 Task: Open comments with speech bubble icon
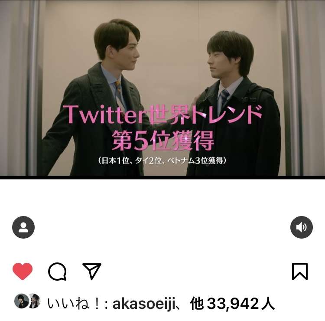[x=57, y=272]
